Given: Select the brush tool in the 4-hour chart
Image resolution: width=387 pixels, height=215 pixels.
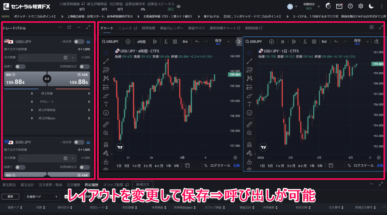Looking at the screenshot, I should 106,96.
